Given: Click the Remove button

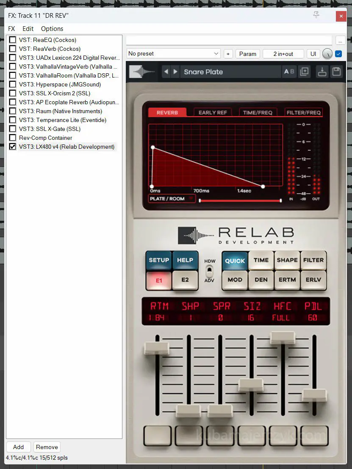Looking at the screenshot, I should pyautogui.click(x=47, y=447).
